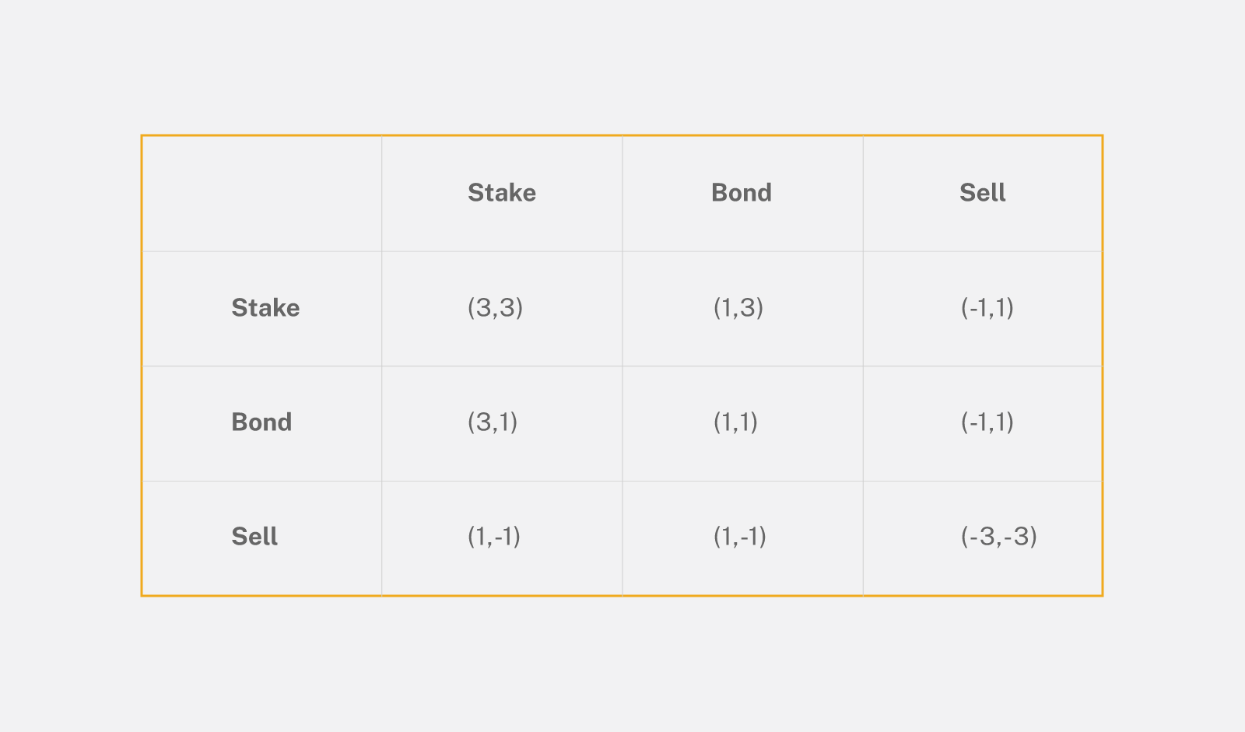The image size is (1245, 732).
Task: Click the table's orange top border
Action: tap(622, 135)
